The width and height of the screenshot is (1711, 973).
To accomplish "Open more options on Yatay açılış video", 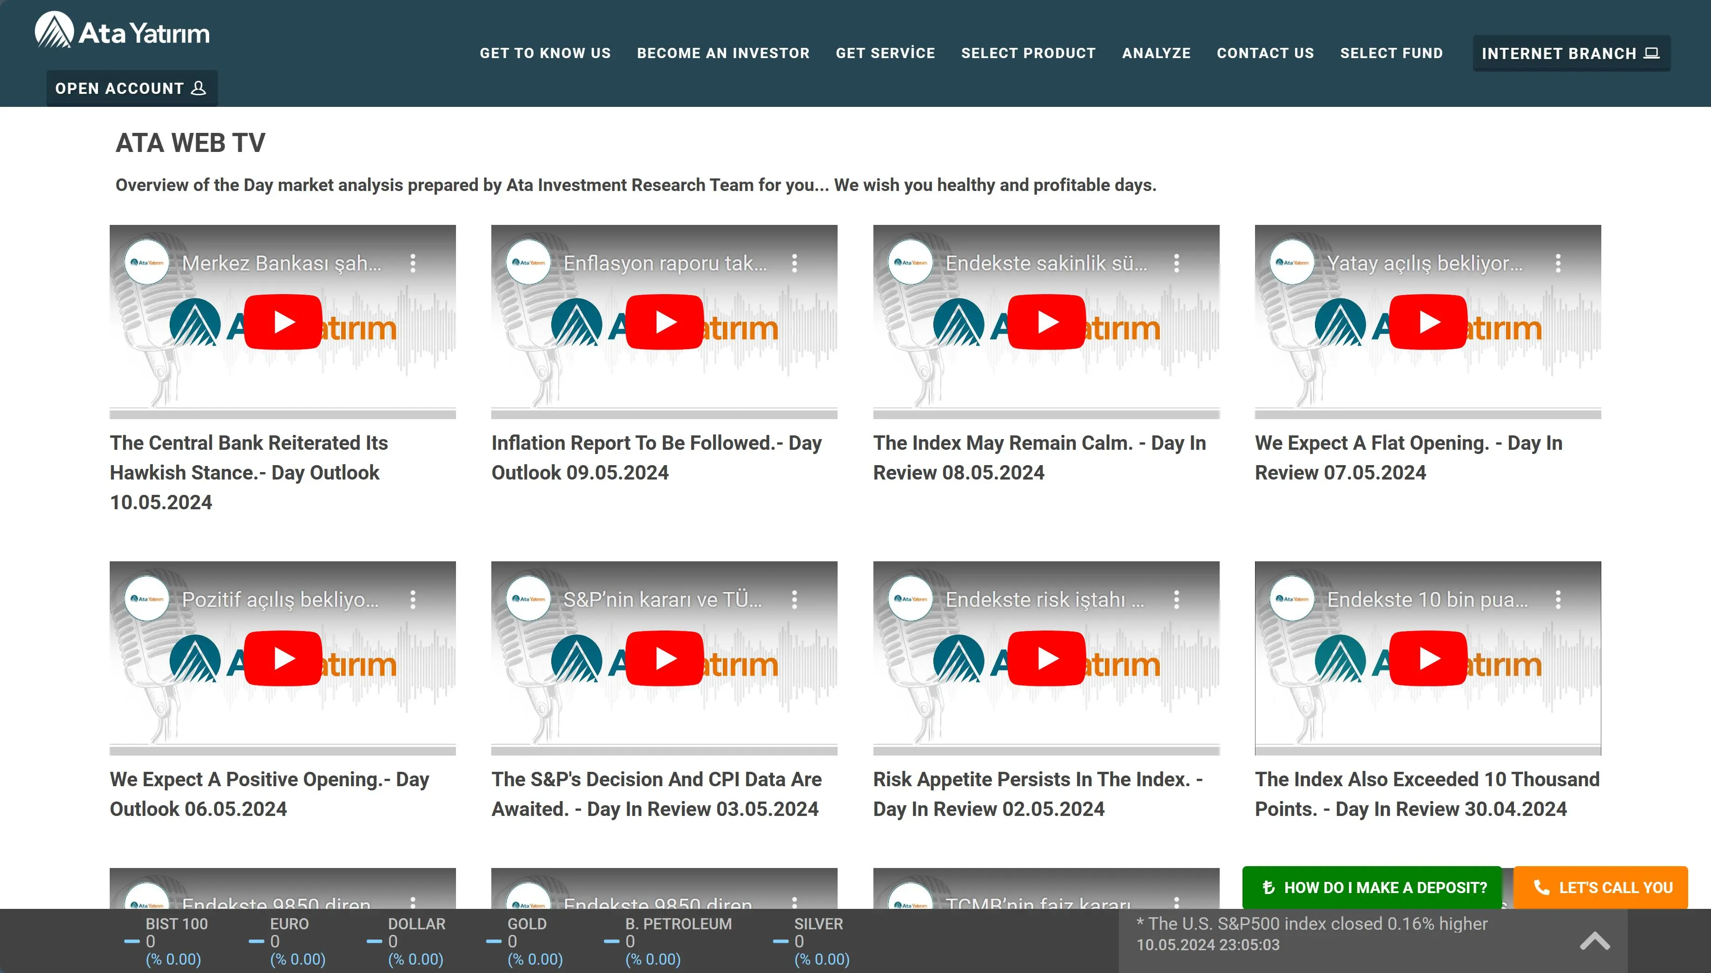I will (x=1558, y=263).
